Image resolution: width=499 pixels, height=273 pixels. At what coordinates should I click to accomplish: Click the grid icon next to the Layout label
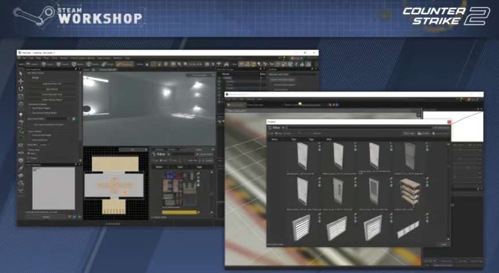[93, 70]
